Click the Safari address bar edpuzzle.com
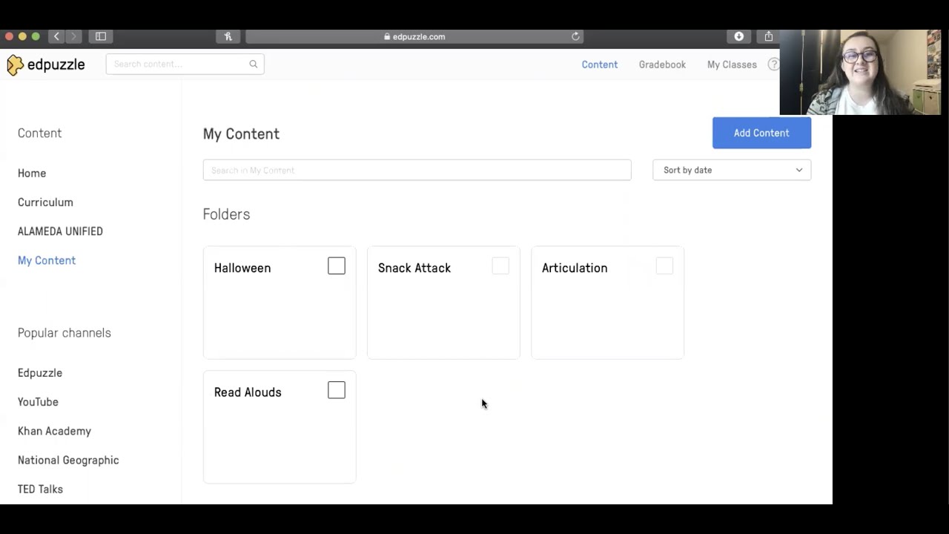 (414, 36)
